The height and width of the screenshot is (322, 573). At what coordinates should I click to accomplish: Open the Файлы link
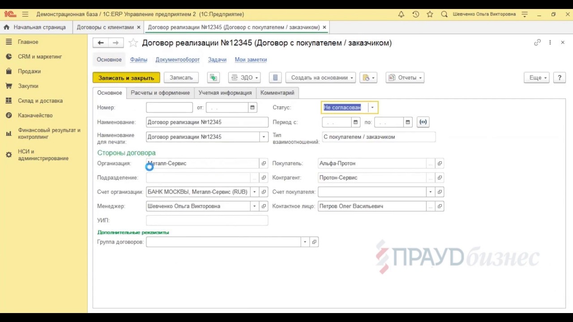[x=139, y=59]
